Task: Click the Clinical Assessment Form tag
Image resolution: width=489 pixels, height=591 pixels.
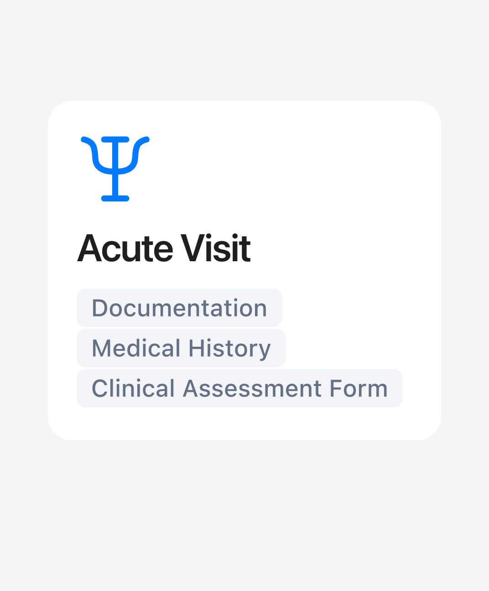Action: point(239,388)
